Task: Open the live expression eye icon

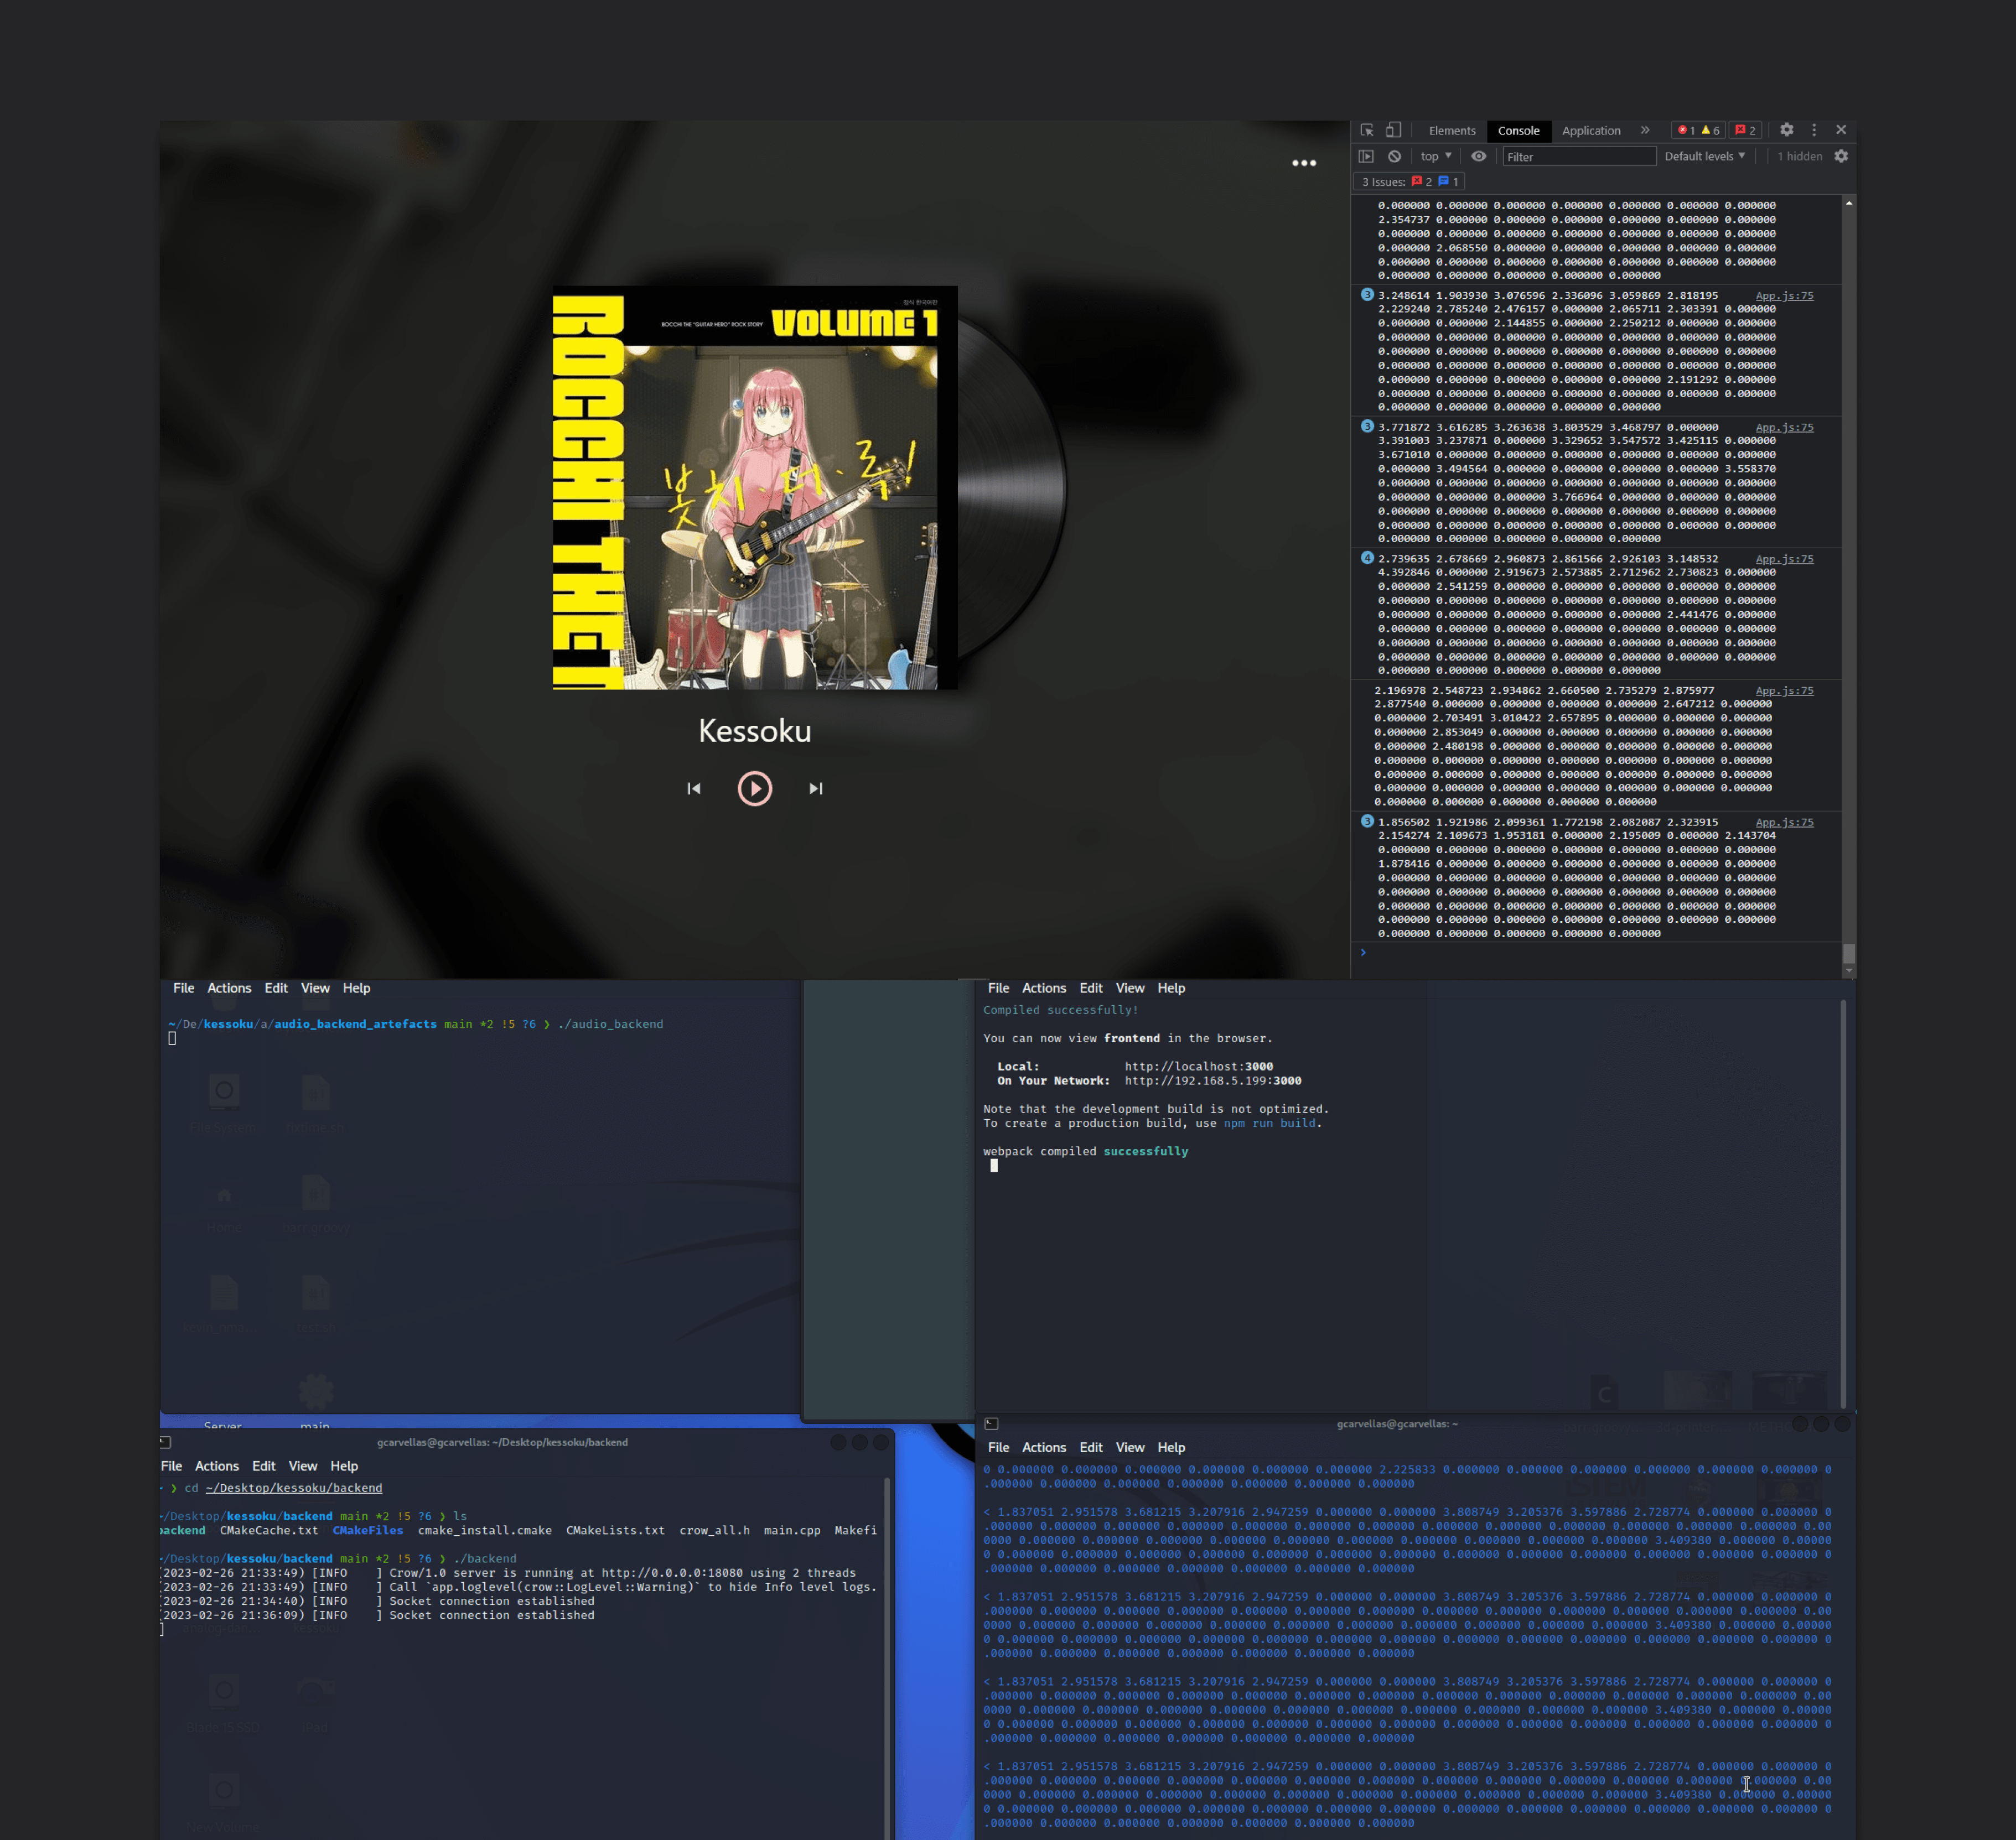Action: 1478,156
